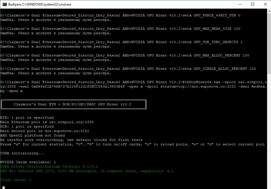This screenshot has width=271, height=189.
Task: Close the cmd.exe window
Action: [x=265, y=4]
